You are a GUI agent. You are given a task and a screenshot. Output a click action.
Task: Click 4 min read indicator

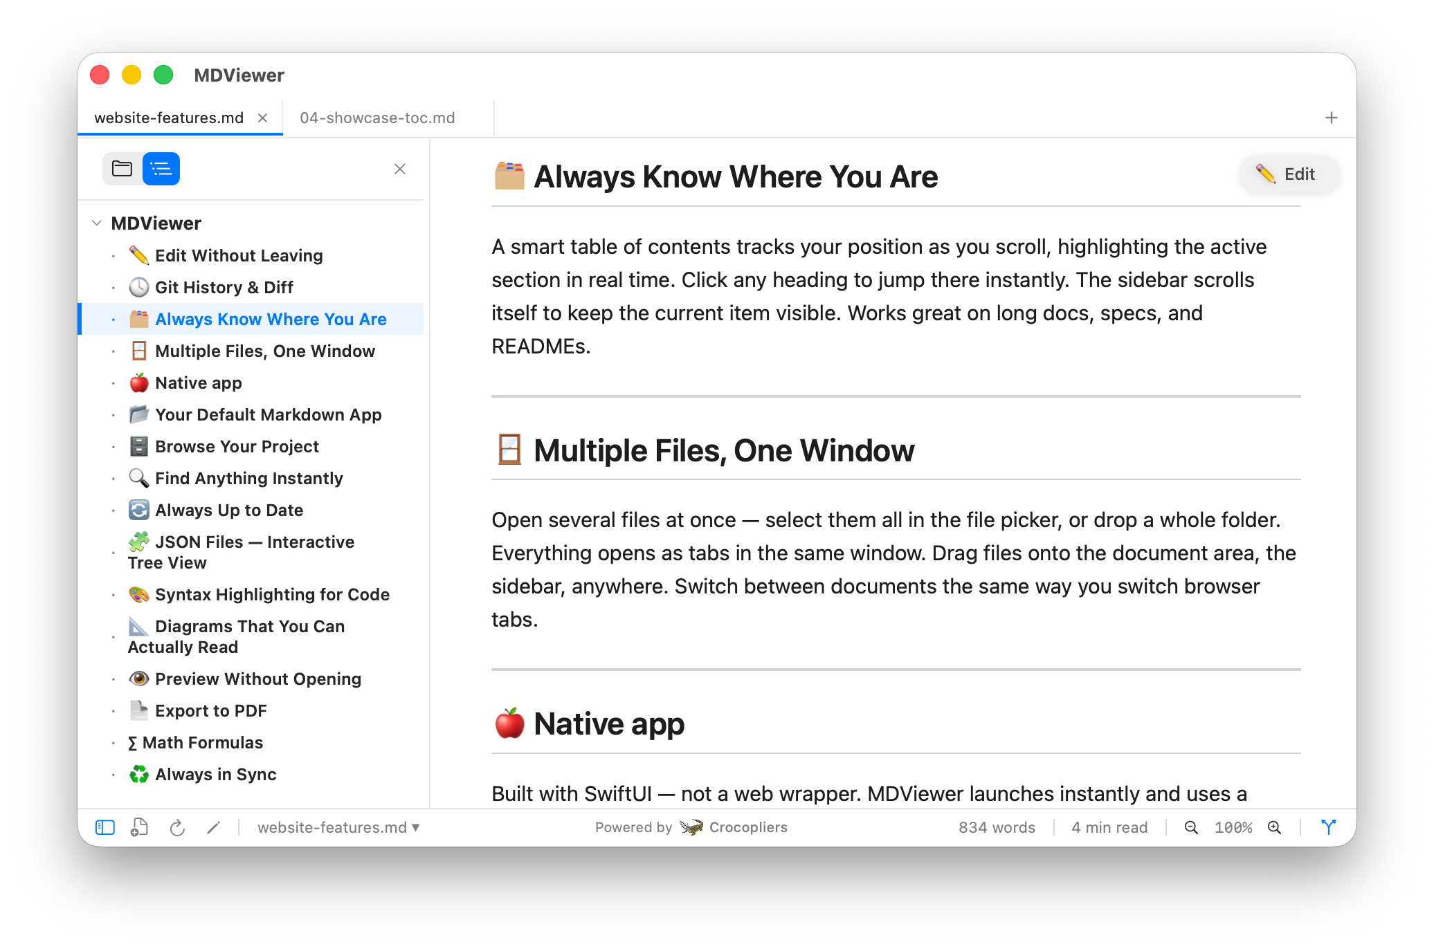click(1109, 827)
